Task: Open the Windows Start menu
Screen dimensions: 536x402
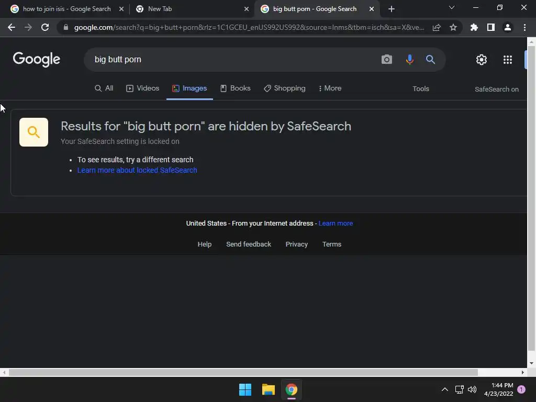Action: pos(245,389)
